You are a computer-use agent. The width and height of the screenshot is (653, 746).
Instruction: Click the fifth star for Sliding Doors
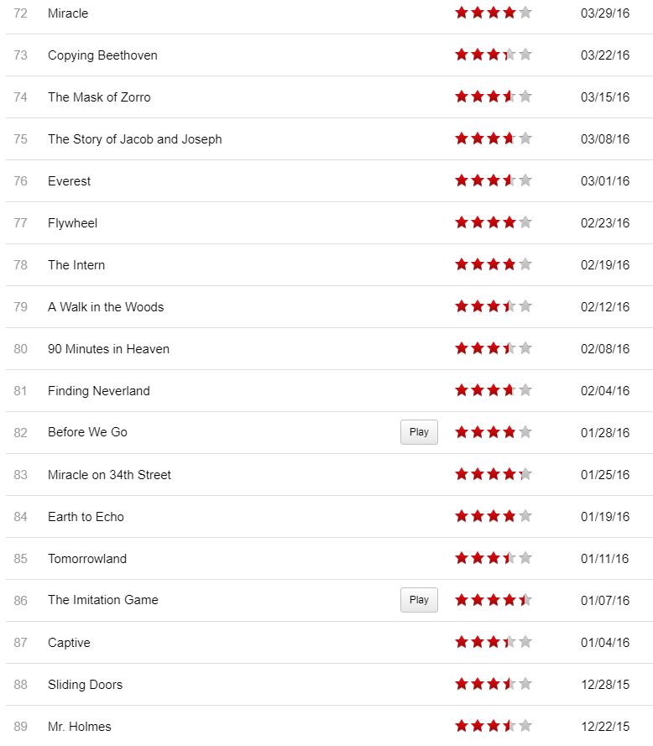[x=525, y=684]
